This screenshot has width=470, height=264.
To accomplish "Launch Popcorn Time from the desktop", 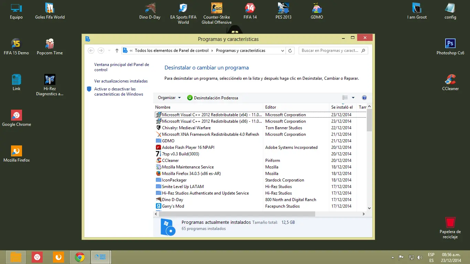I will (50, 47).
